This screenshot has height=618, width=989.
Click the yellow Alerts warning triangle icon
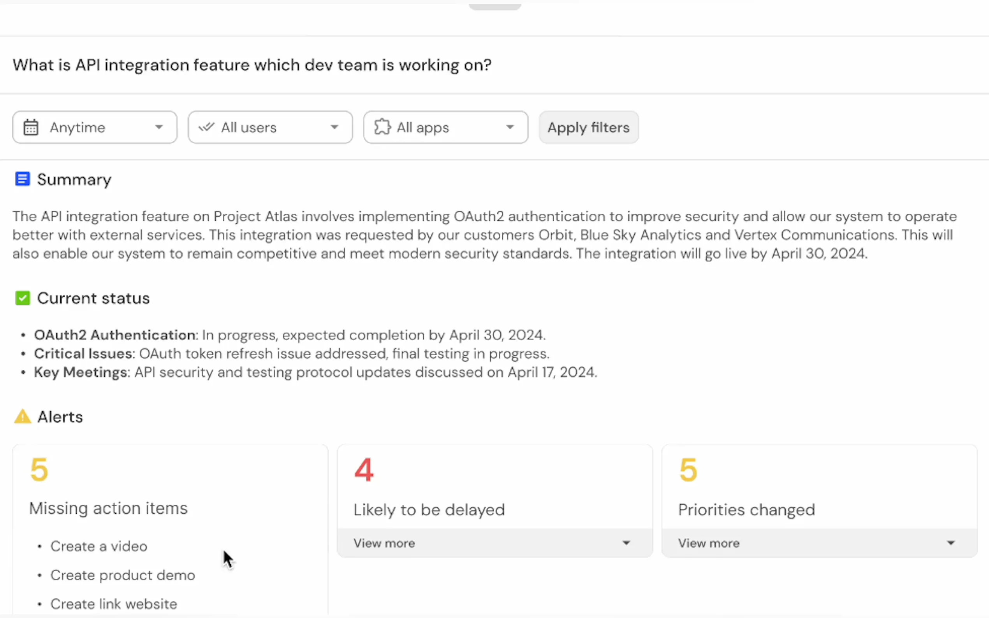23,416
